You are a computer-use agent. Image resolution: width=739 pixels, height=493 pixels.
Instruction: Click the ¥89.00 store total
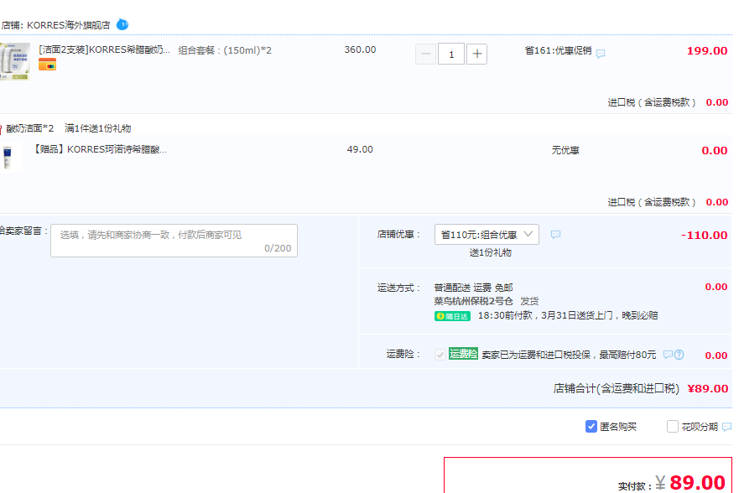[x=708, y=388]
